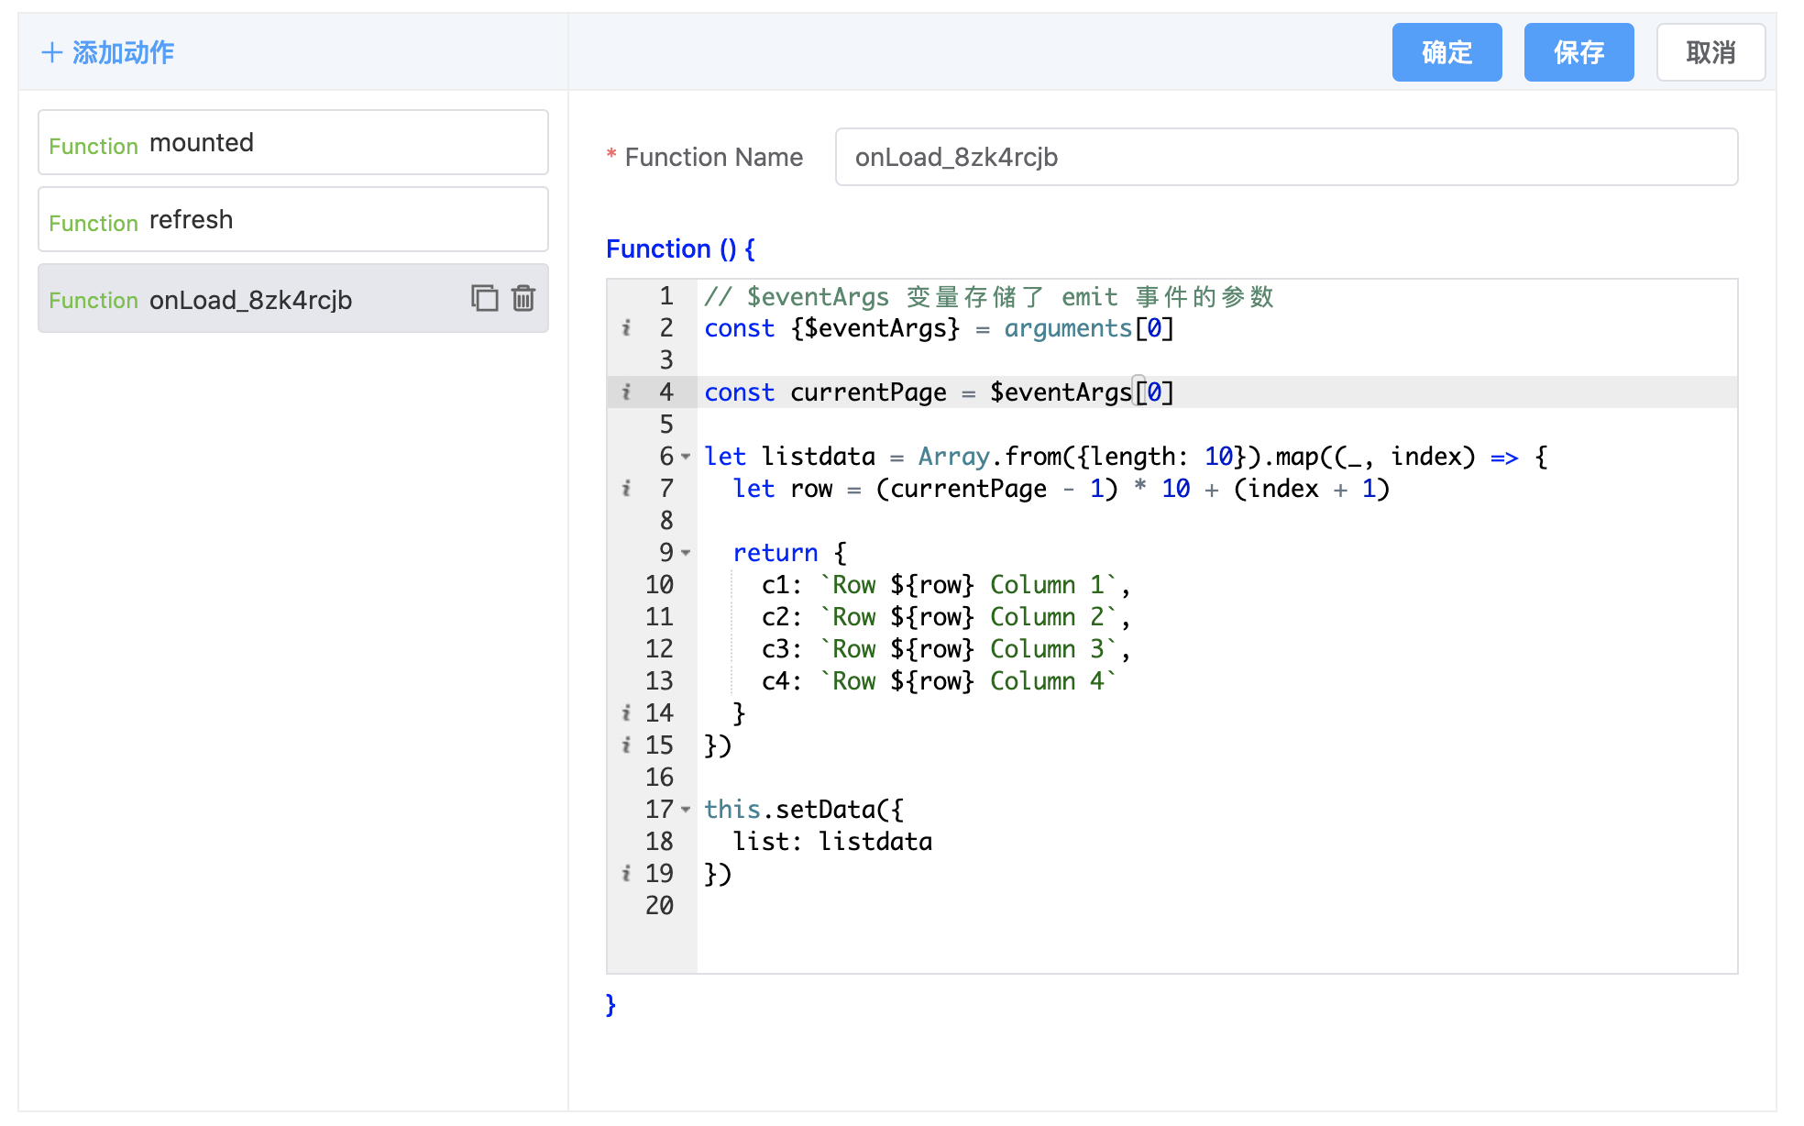
Task: Collapse the return block fold at line 9
Action: (x=686, y=553)
